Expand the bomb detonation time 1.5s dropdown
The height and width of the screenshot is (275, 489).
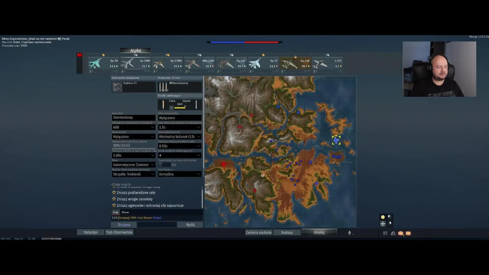pyautogui.click(x=180, y=127)
